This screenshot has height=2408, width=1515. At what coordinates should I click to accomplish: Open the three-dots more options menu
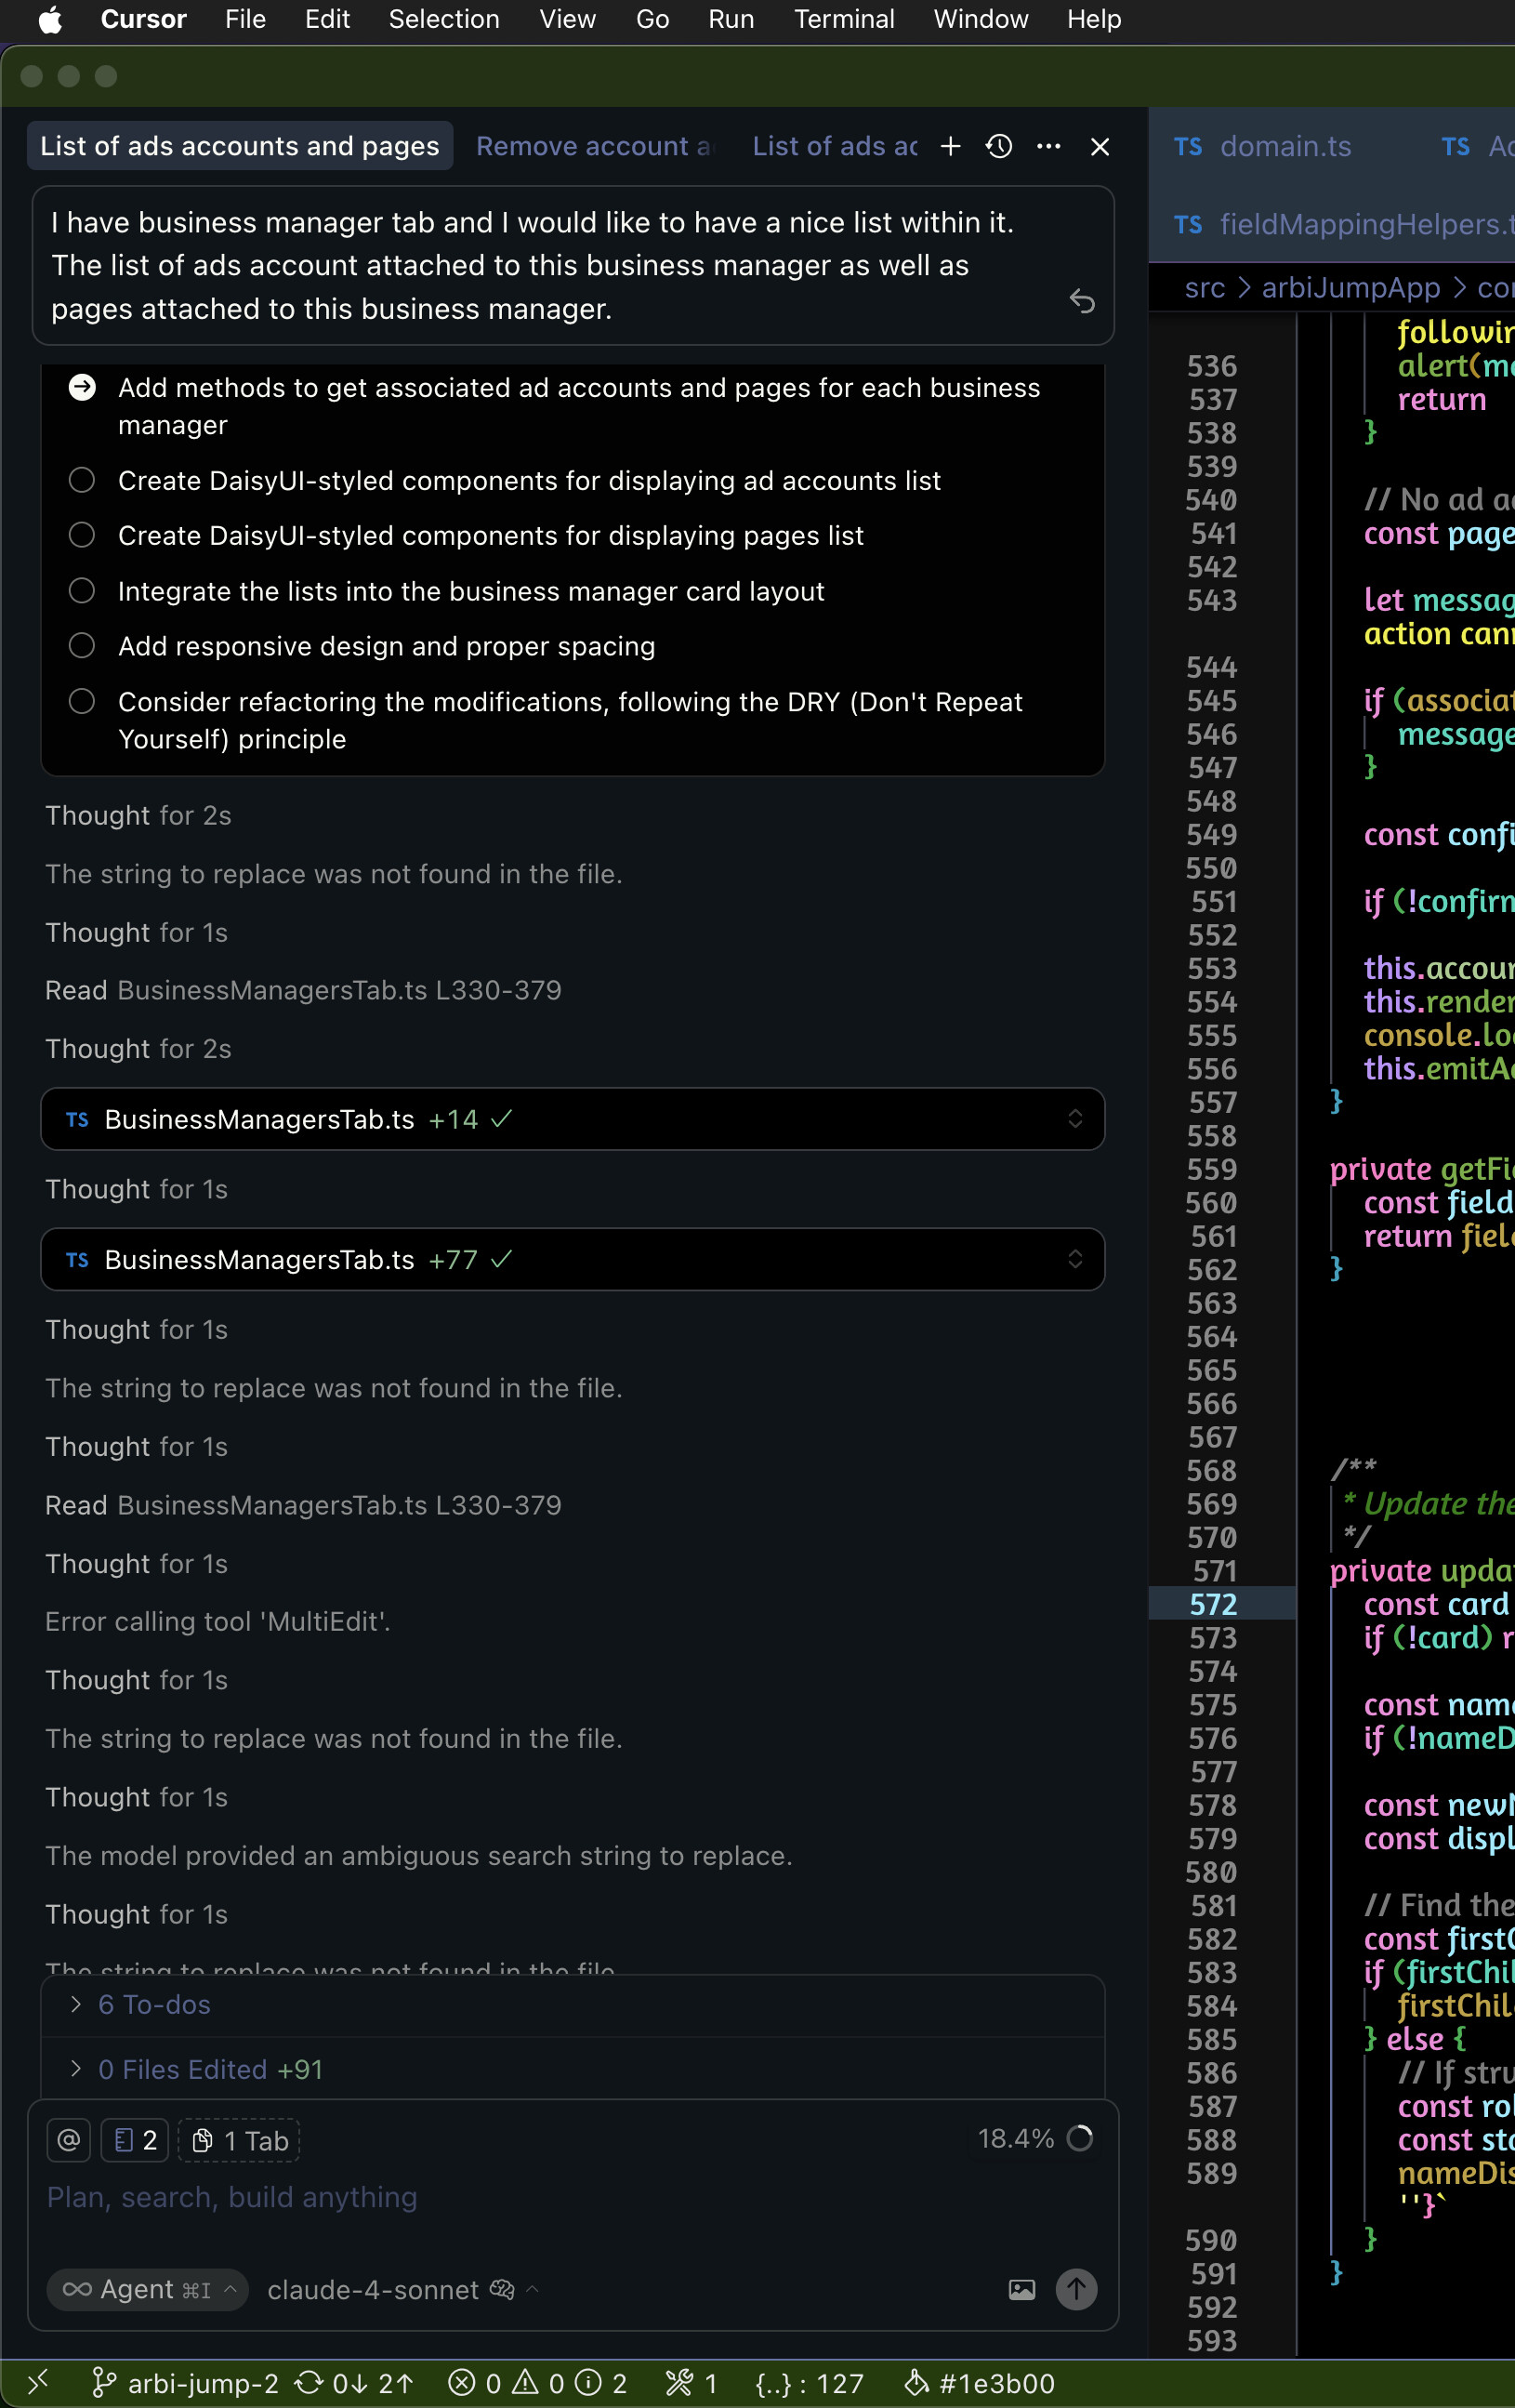(x=1048, y=147)
